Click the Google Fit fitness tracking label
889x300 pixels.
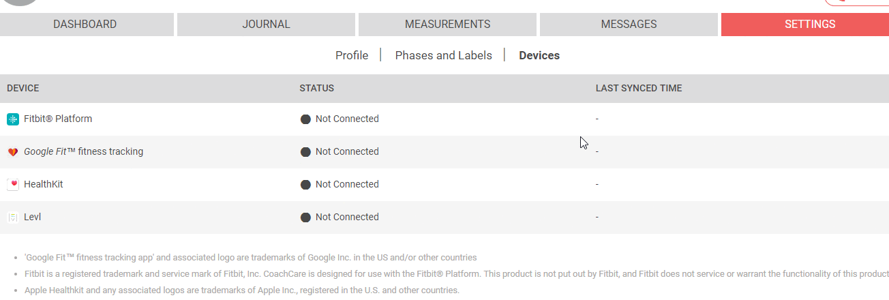pos(83,151)
